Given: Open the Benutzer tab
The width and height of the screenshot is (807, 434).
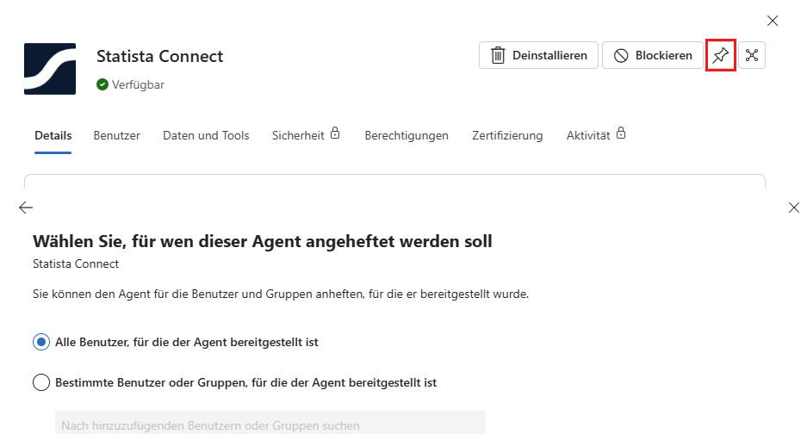Looking at the screenshot, I should [117, 135].
